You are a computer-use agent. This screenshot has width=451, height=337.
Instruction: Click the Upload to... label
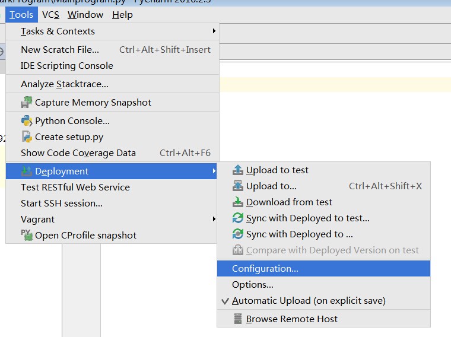coord(271,186)
